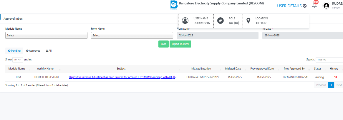Viewport: 343px width, 120px height.
Task: Switch to the Pending tab
Action: point(14,51)
